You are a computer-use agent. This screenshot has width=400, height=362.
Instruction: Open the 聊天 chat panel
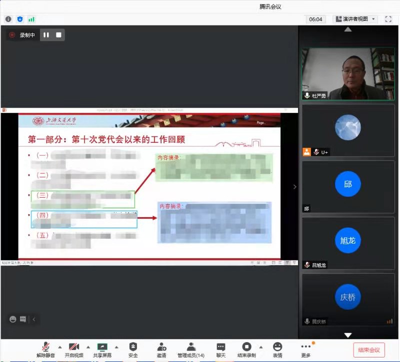[221, 350]
